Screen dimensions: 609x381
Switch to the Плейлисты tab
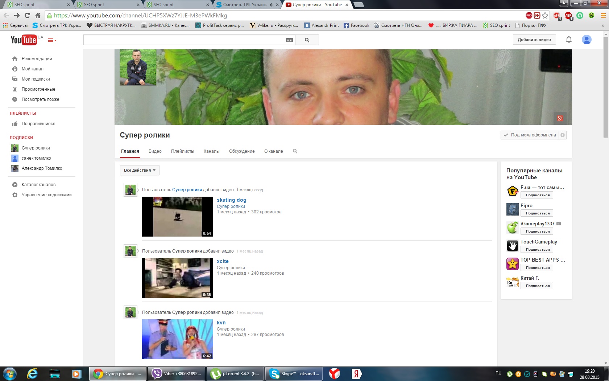tap(183, 151)
